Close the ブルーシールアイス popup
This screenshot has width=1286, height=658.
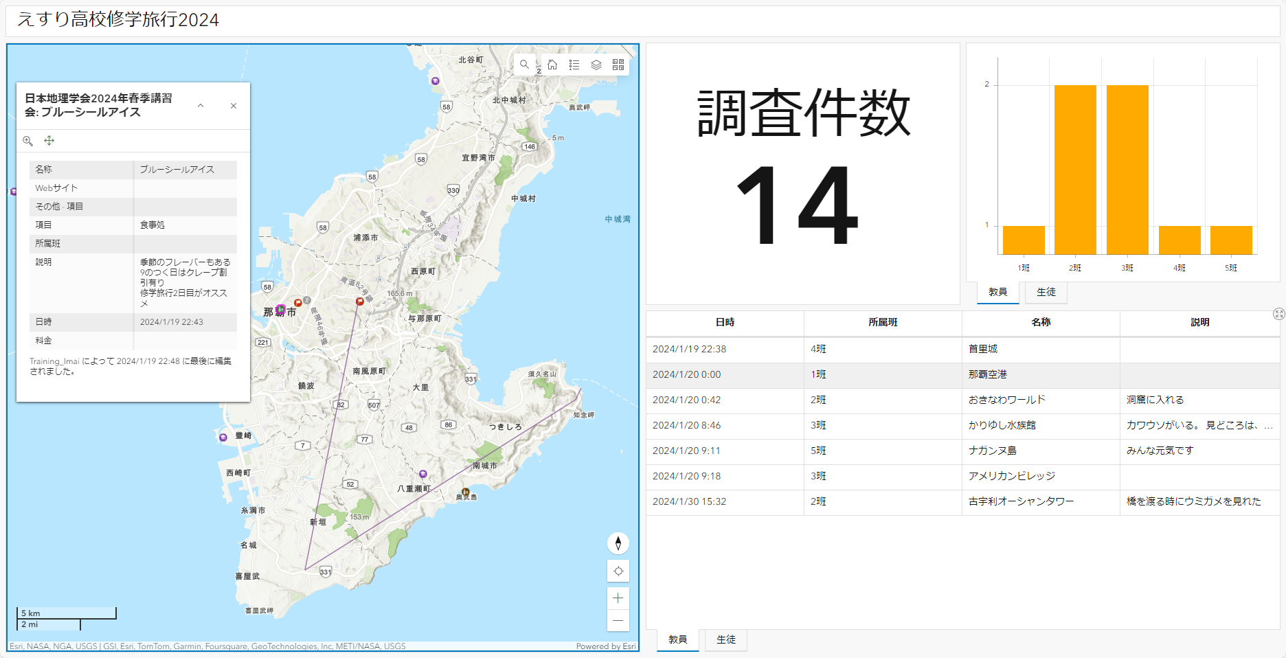point(234,106)
